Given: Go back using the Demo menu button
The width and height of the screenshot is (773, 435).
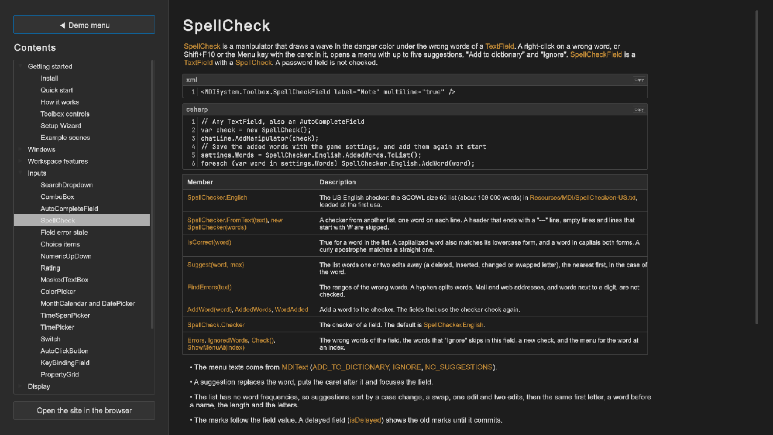Looking at the screenshot, I should point(84,25).
